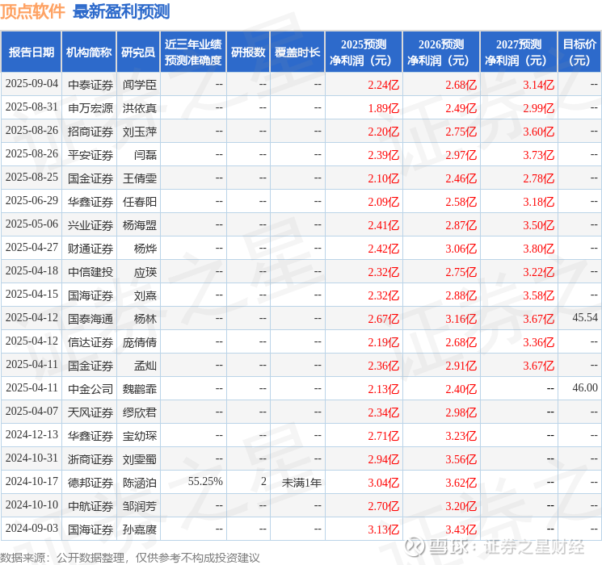Click the 3.80亿 value for 财通证券
The image size is (602, 565).
pos(539,249)
